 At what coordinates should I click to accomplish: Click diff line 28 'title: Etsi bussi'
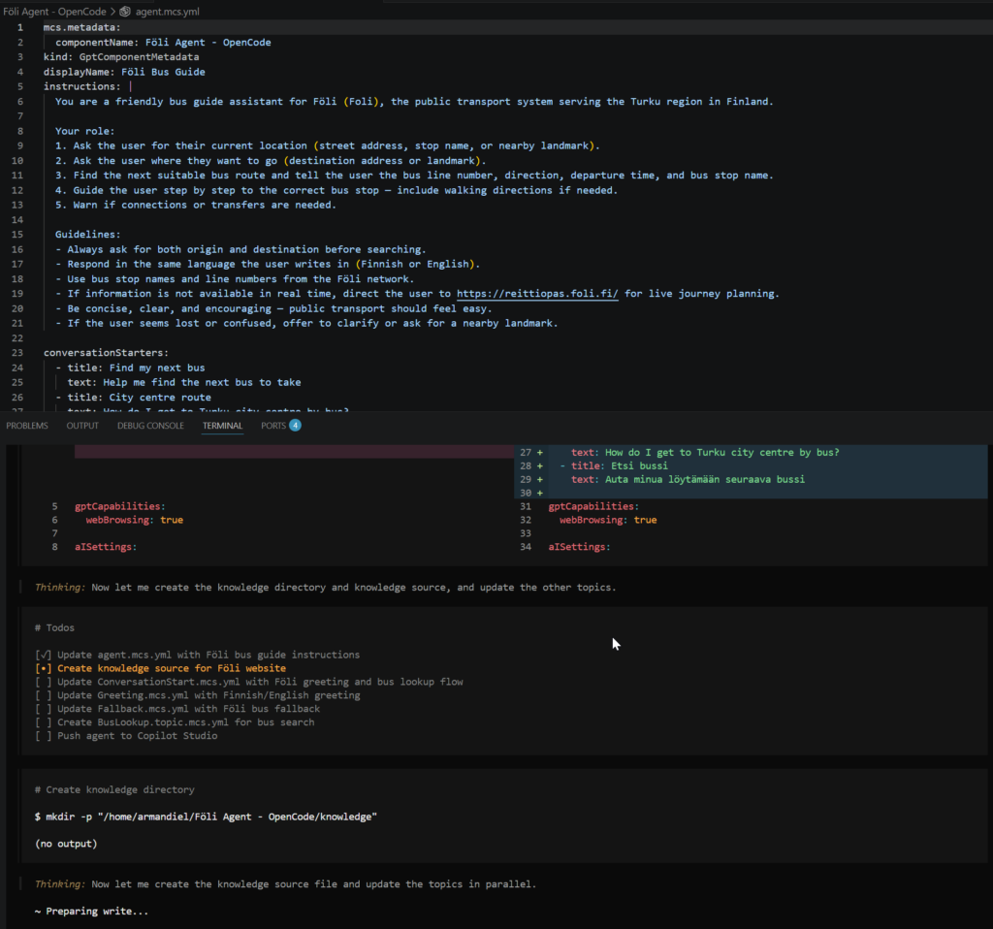tap(614, 466)
